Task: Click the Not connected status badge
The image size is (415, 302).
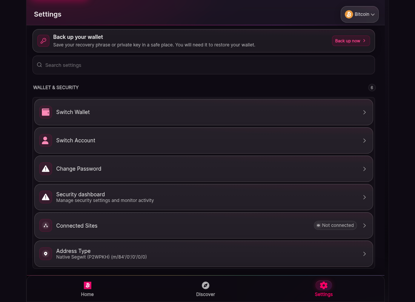Action: 335,225
